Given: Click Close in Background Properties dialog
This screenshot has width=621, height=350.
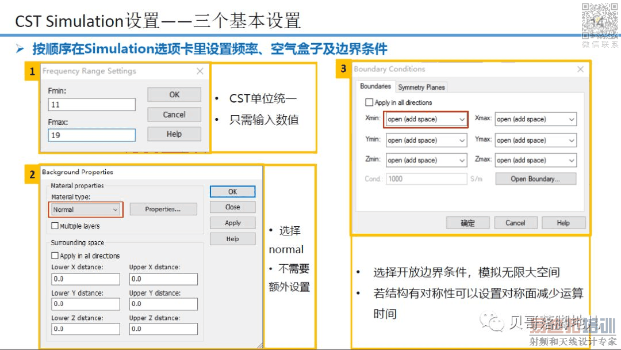Looking at the screenshot, I should 232,207.
